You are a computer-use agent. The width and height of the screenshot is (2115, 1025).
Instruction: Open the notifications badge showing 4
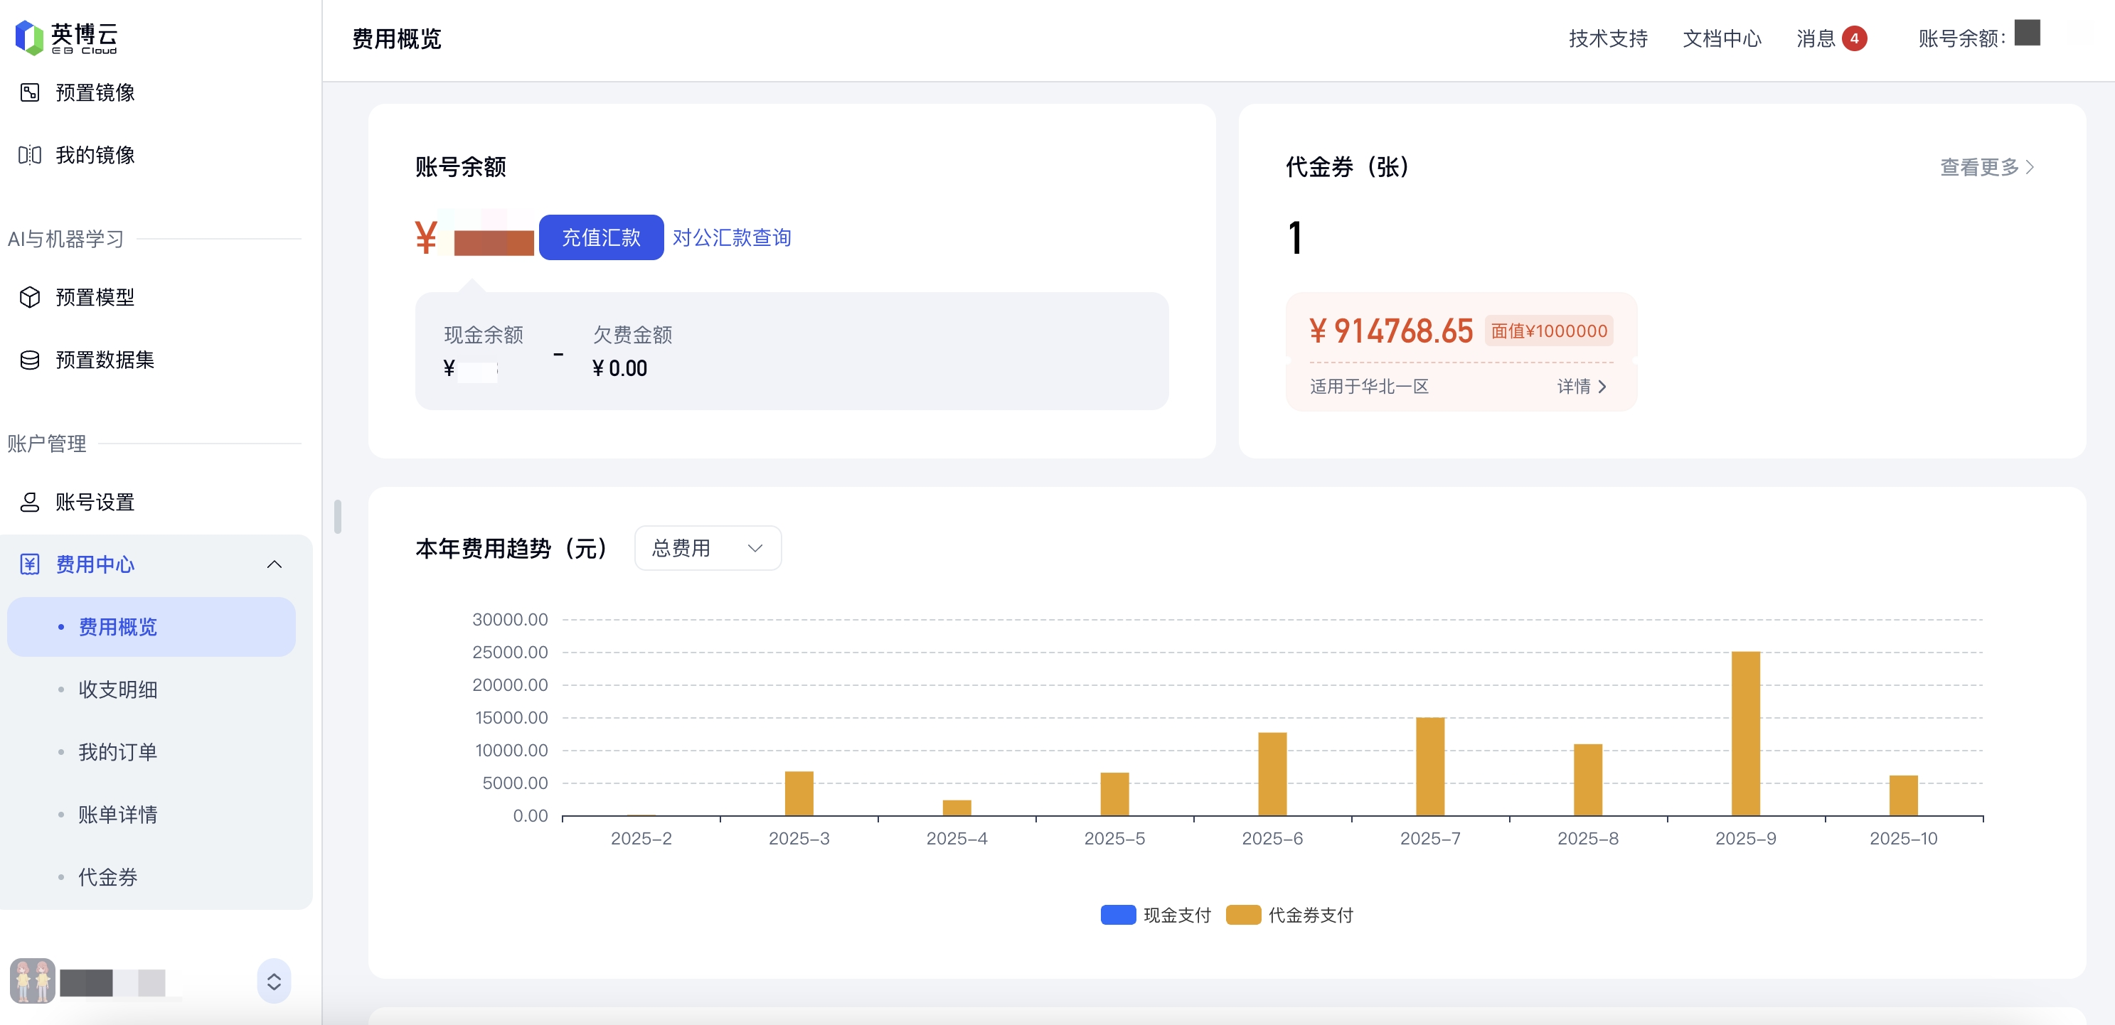pos(1853,38)
